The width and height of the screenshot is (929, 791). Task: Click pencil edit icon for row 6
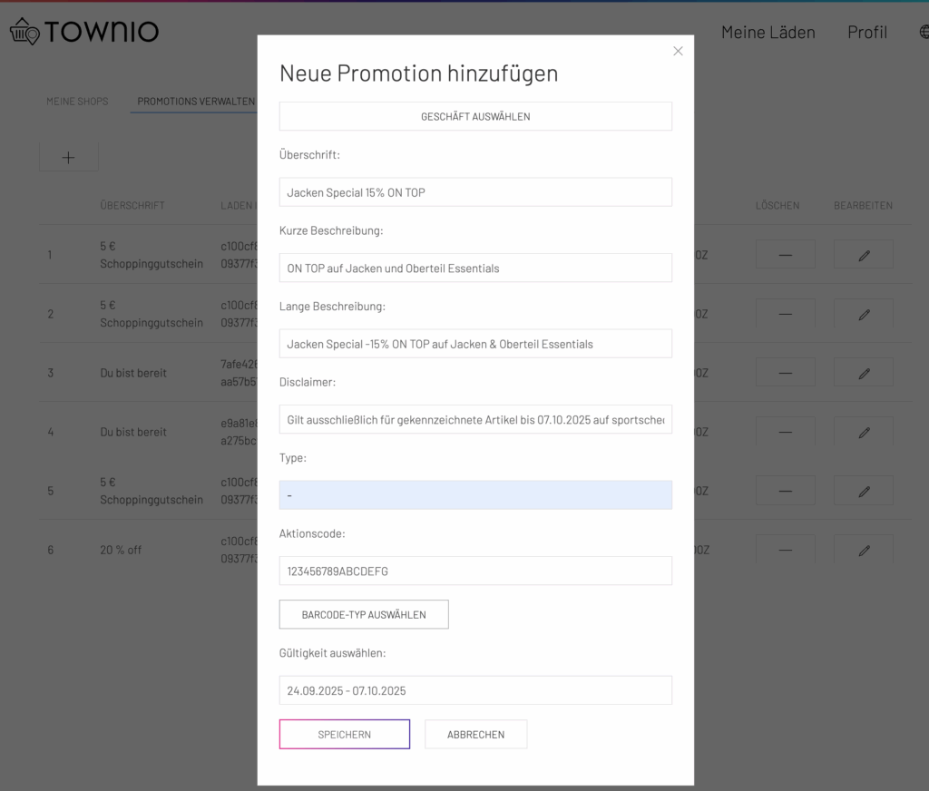(863, 550)
